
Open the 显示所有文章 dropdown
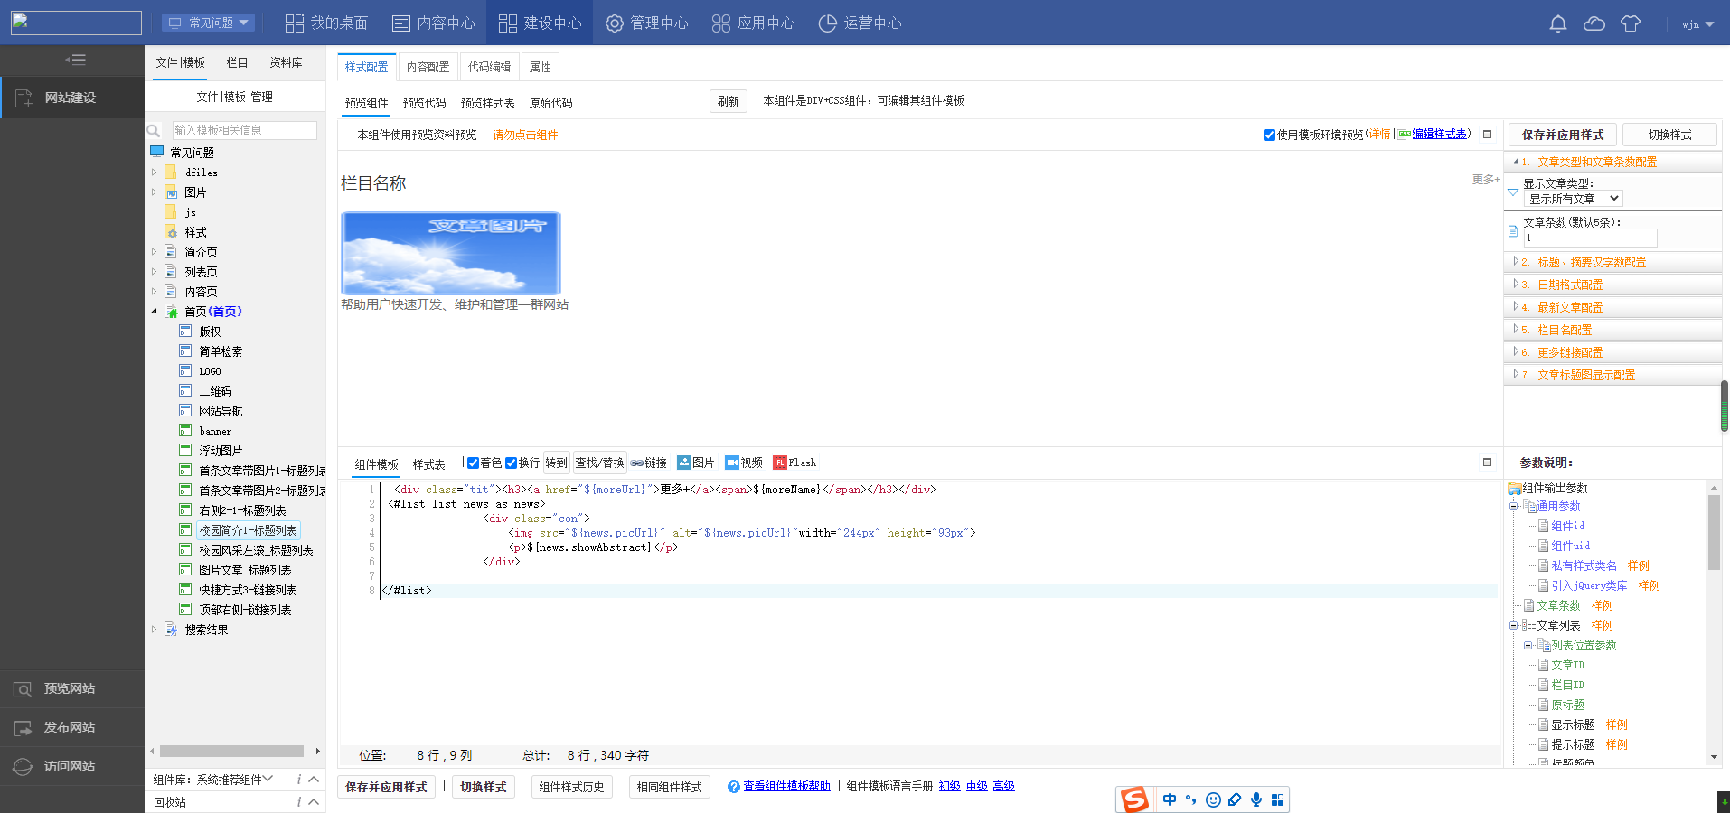(1573, 199)
